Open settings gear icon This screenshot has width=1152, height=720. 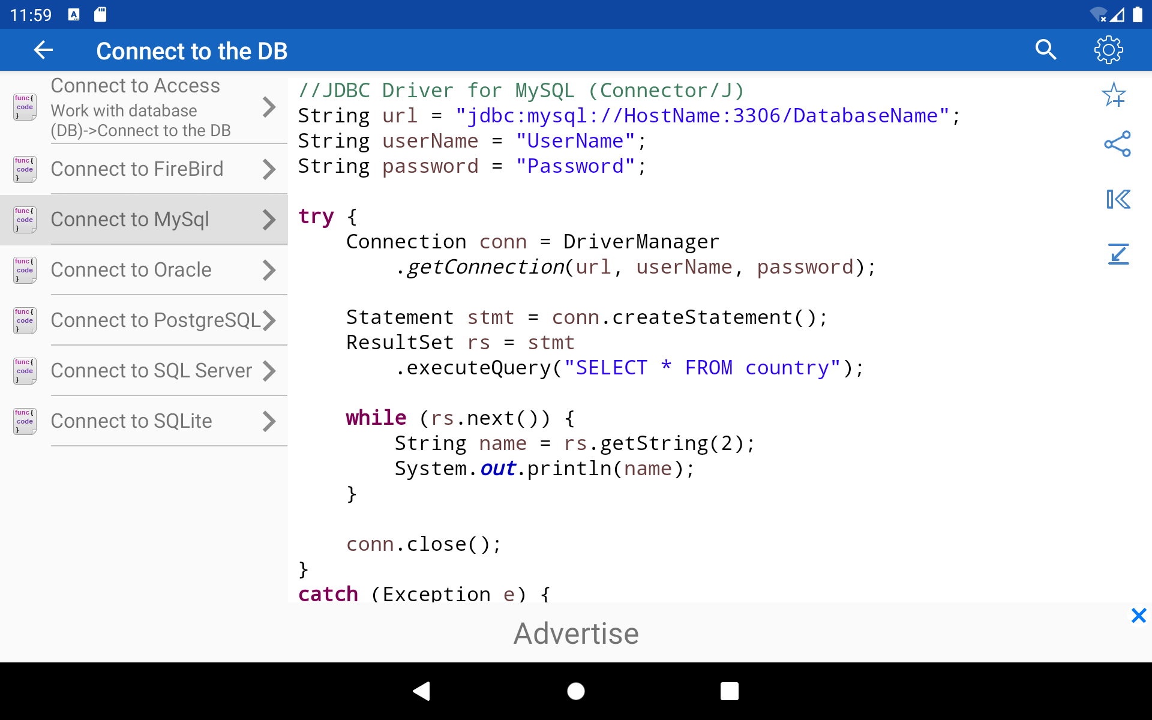point(1108,50)
